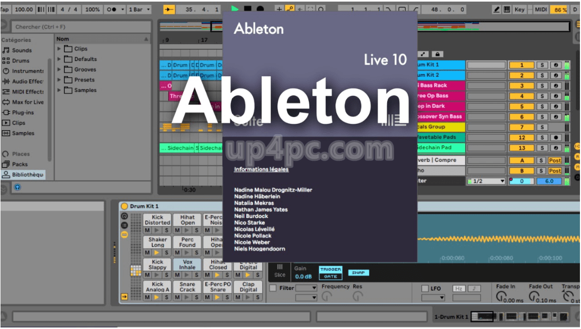Expand the Samples folder tree item
581x329 pixels.
point(59,90)
